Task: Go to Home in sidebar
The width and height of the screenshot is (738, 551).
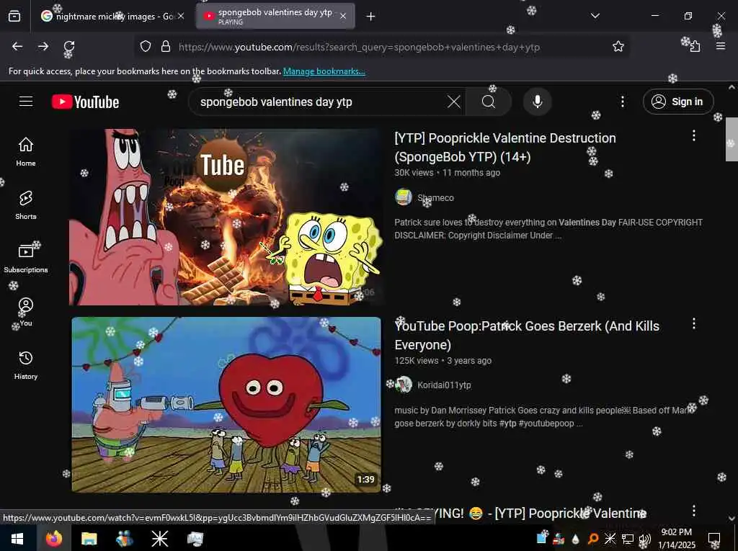Action: coord(26,151)
